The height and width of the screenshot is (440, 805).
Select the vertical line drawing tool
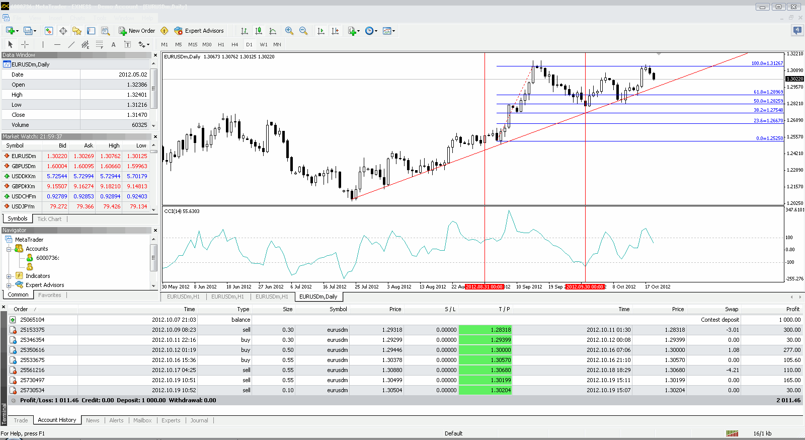click(x=43, y=44)
